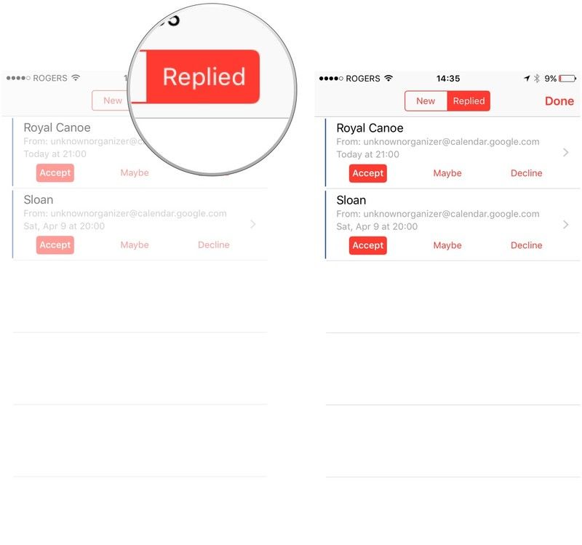582x545 pixels.
Task: Tap the battery icon beside 9%
Action: [x=568, y=79]
